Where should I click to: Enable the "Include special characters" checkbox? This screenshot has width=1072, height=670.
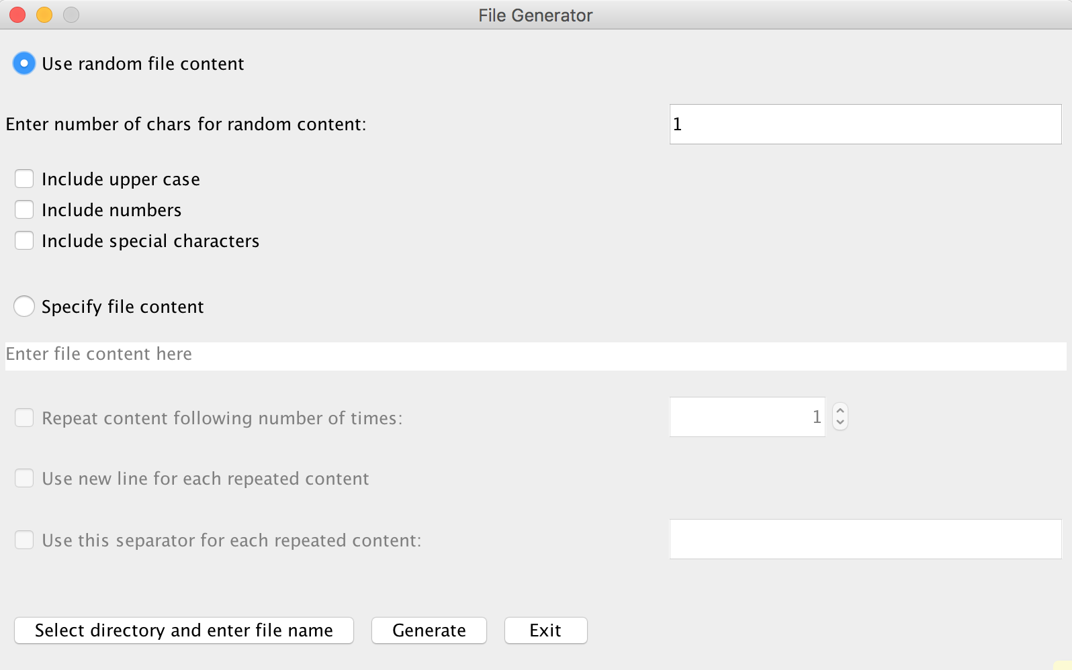(x=24, y=240)
